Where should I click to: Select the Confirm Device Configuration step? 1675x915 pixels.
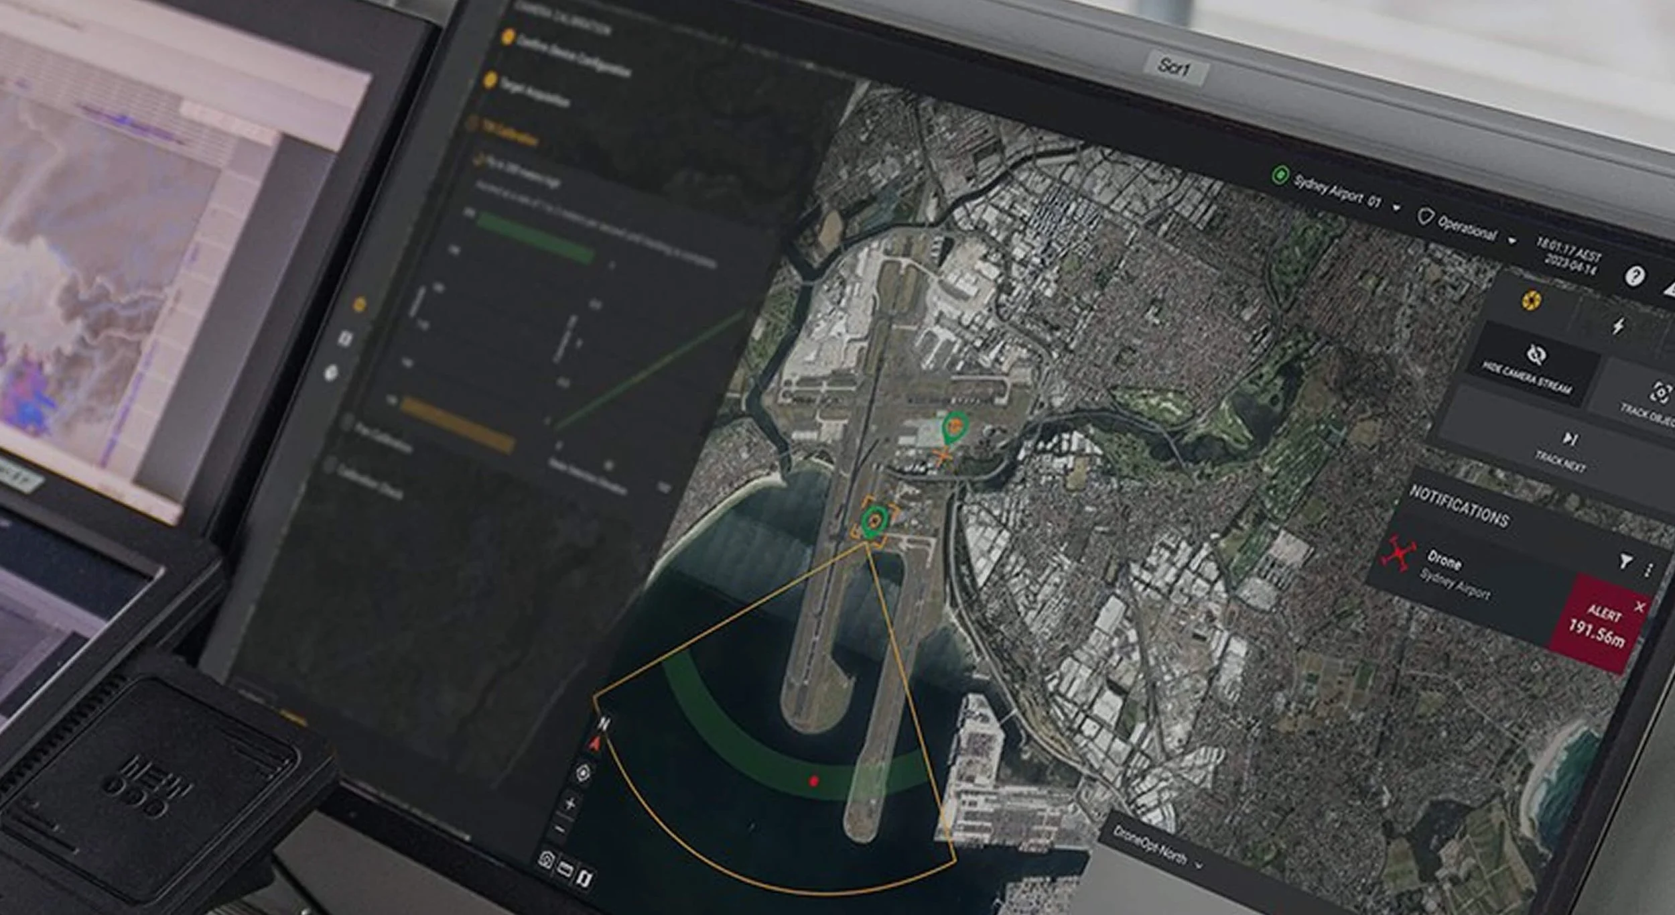(572, 56)
